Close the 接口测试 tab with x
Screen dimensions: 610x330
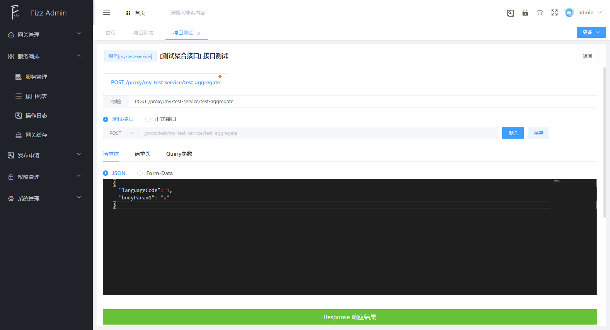[199, 34]
